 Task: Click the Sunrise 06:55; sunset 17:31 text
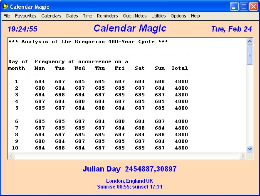click(x=130, y=187)
